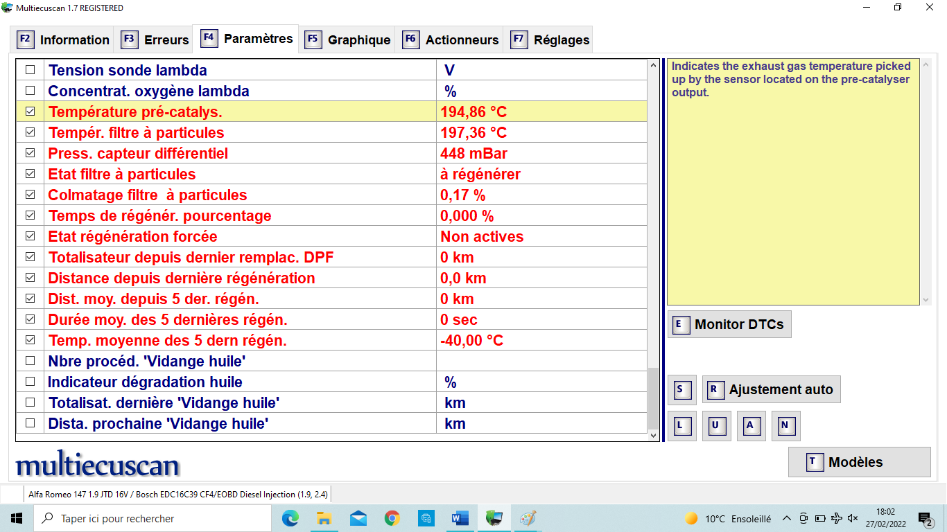Click the description panel scroll-down arrow
The image size is (947, 532).
coord(926,300)
